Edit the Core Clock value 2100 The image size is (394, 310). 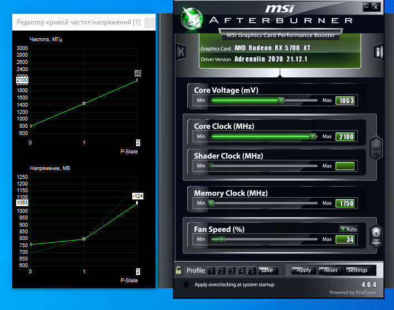point(345,137)
